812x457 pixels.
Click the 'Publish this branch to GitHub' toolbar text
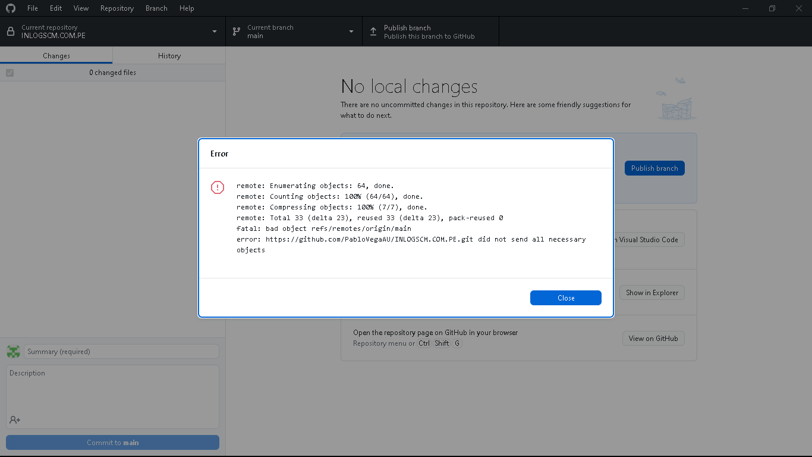(x=429, y=36)
